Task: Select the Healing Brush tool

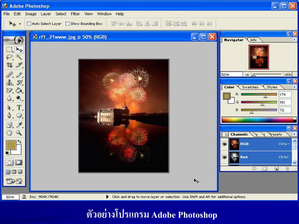Action: [x=9, y=74]
